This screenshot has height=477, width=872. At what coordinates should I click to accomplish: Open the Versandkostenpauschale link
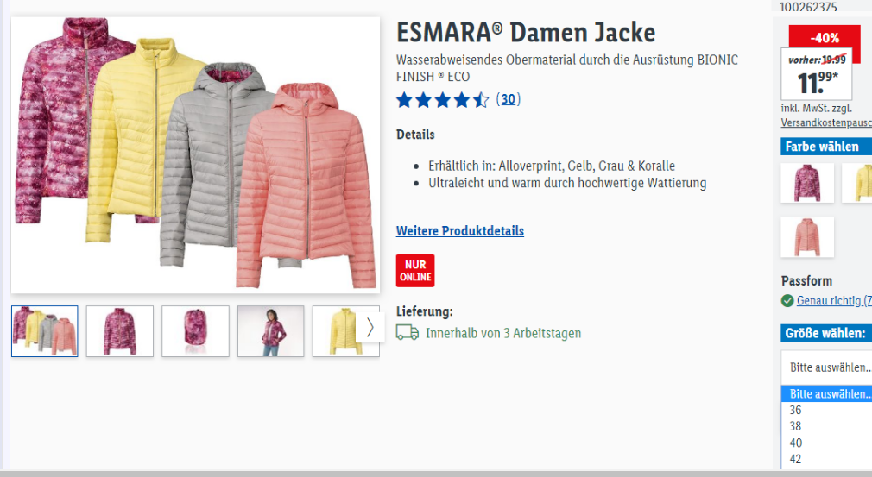tap(826, 122)
